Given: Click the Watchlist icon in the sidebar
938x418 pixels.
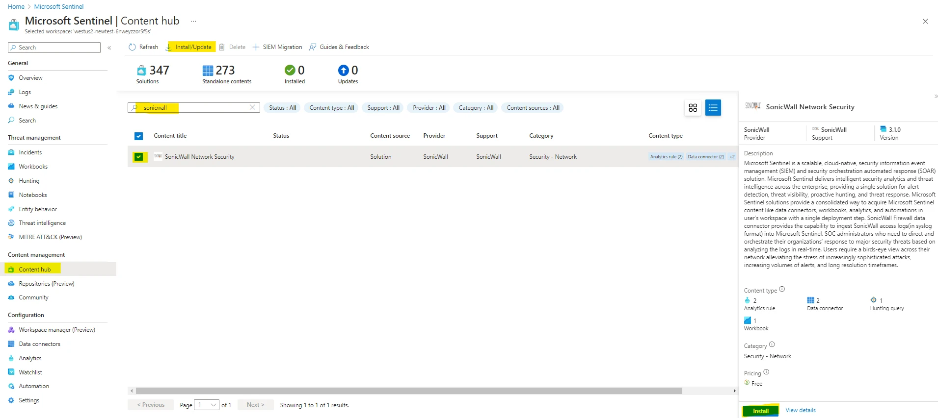Looking at the screenshot, I should click(11, 372).
